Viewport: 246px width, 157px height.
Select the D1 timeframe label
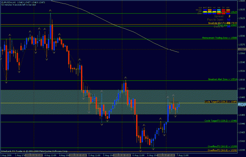click(224, 7)
